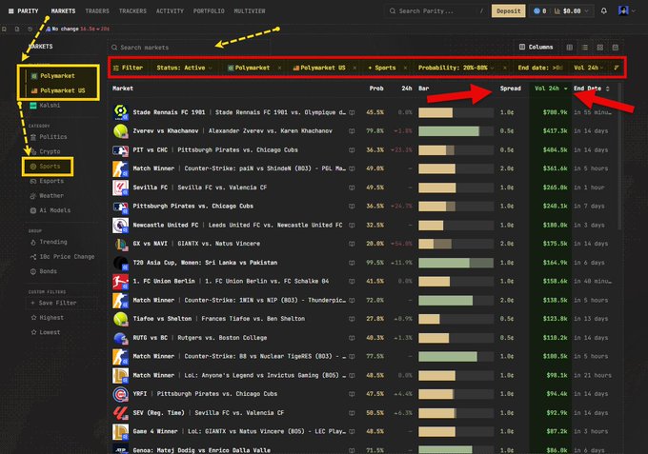
Task: Click the Trending flame icon in sidebar
Action: 33,243
